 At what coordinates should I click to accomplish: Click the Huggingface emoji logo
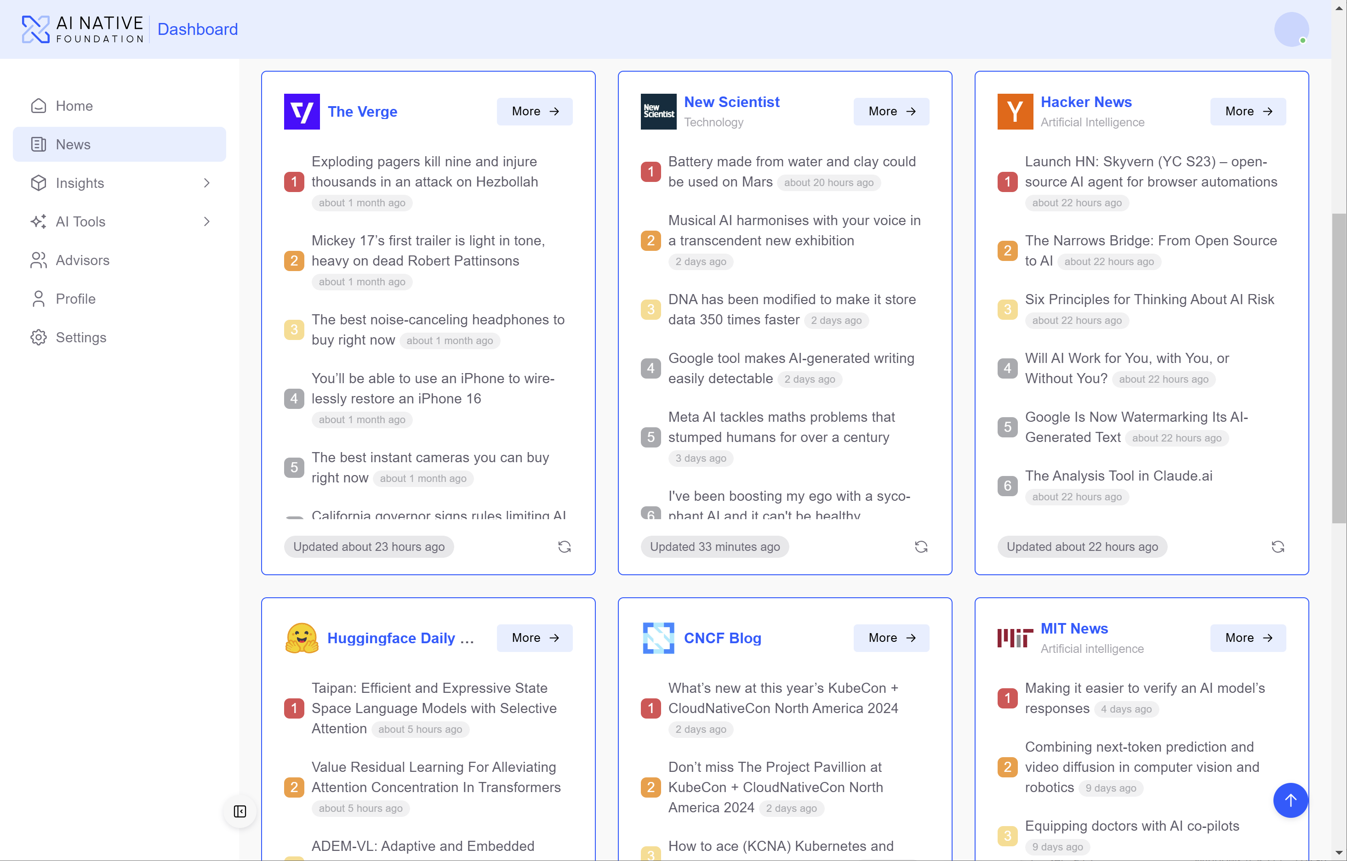click(x=302, y=638)
